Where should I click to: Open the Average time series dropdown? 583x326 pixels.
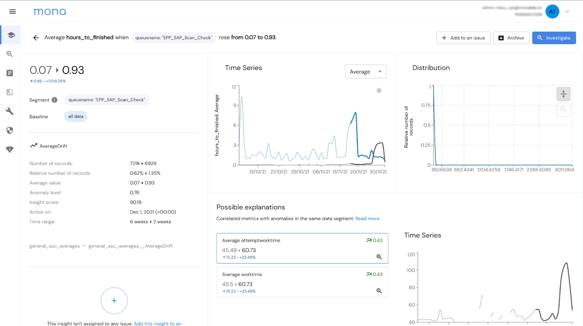click(x=365, y=72)
